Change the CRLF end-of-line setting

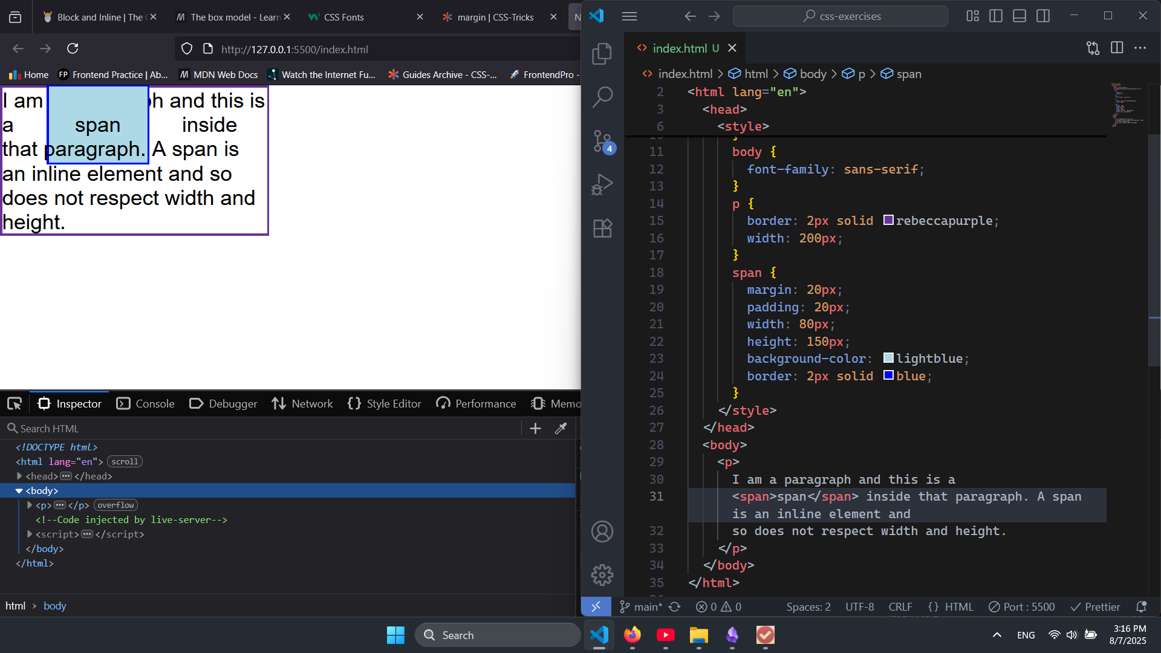pos(900,606)
